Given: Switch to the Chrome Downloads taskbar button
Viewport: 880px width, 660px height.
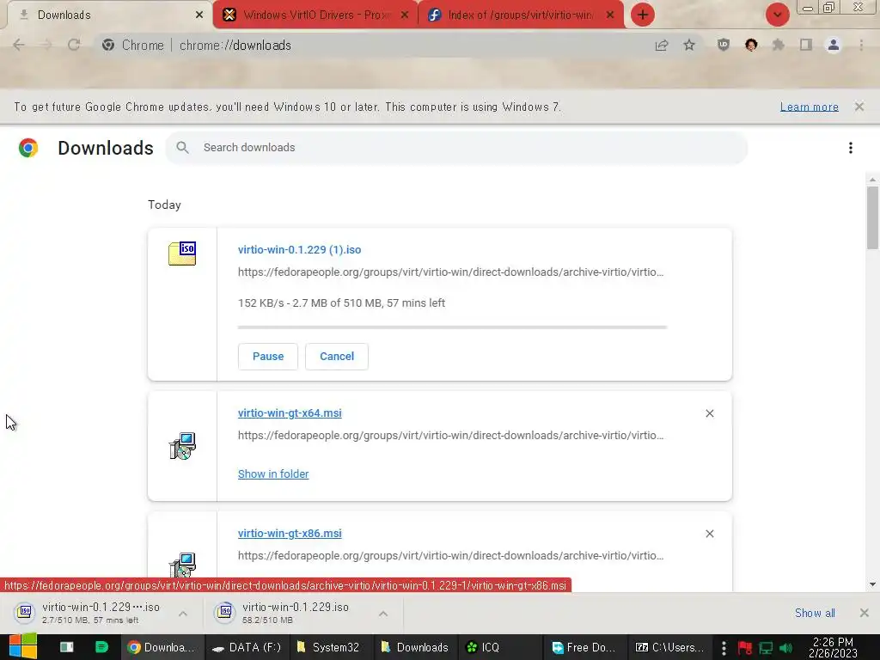Looking at the screenshot, I should click(x=162, y=647).
